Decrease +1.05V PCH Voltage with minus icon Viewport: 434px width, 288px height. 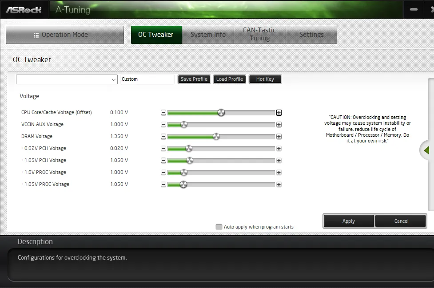pos(163,161)
